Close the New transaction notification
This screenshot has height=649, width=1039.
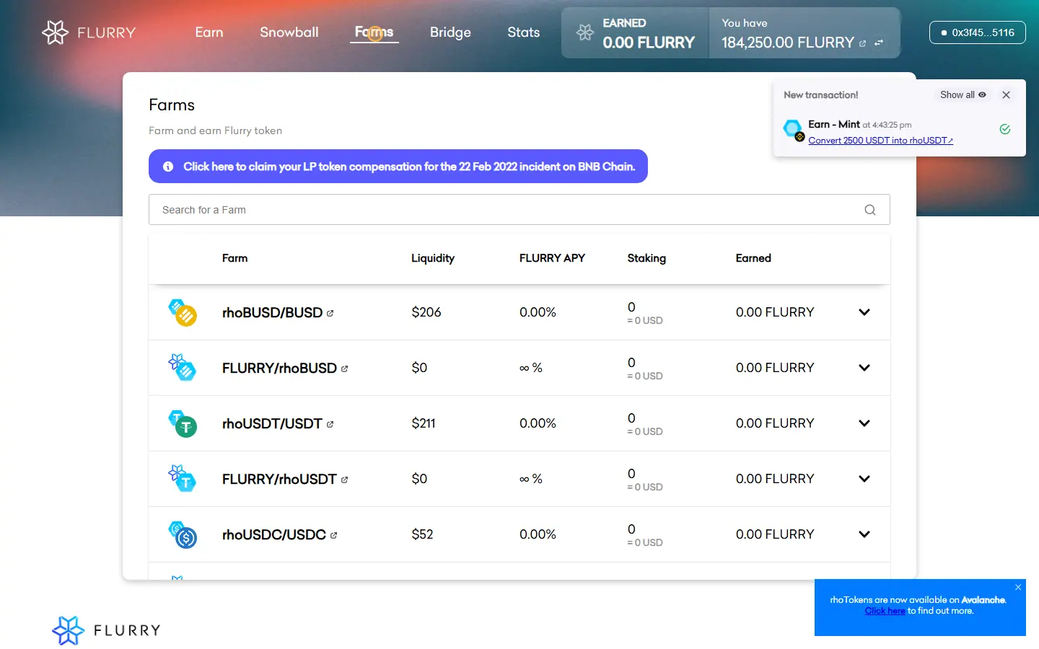coord(1006,94)
